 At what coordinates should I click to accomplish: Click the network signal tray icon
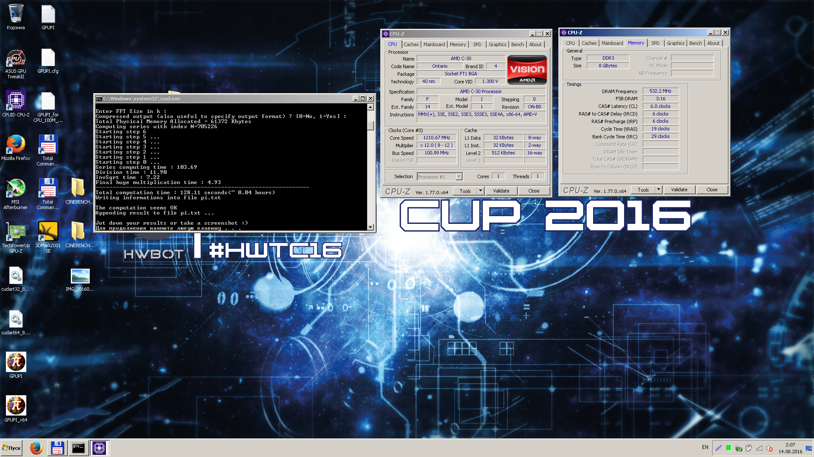(x=759, y=449)
